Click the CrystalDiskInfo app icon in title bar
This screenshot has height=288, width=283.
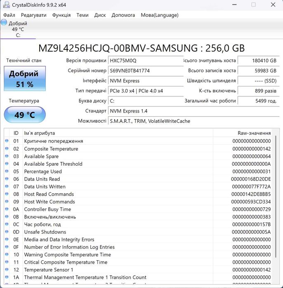[7, 5]
